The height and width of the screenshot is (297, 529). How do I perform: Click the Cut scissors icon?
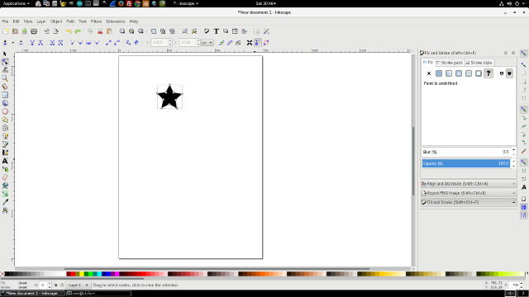[x=100, y=31]
